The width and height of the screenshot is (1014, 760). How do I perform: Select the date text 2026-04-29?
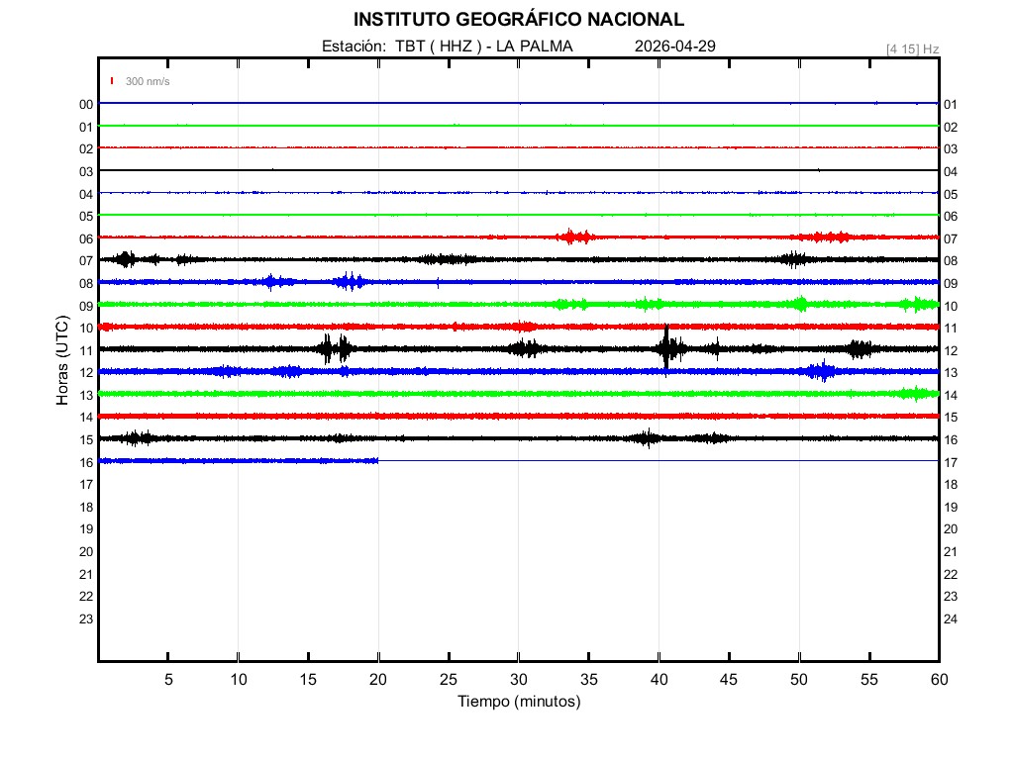tap(674, 46)
